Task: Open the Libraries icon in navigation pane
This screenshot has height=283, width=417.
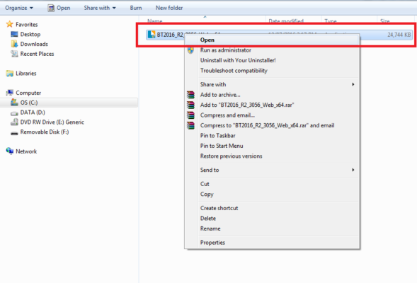Action: [x=10, y=74]
